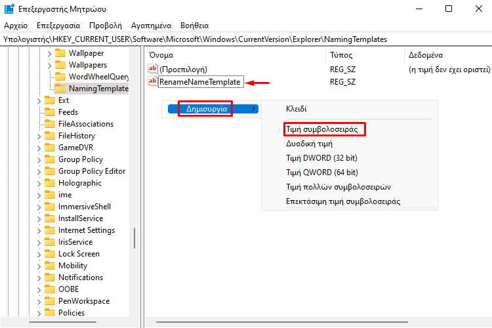The width and height of the screenshot is (492, 328).
Task: Expand the Ext key chevron
Action: pyautogui.click(x=39, y=101)
